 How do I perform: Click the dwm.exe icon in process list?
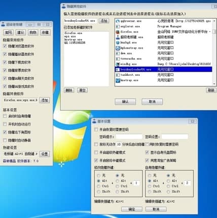coord(118,53)
